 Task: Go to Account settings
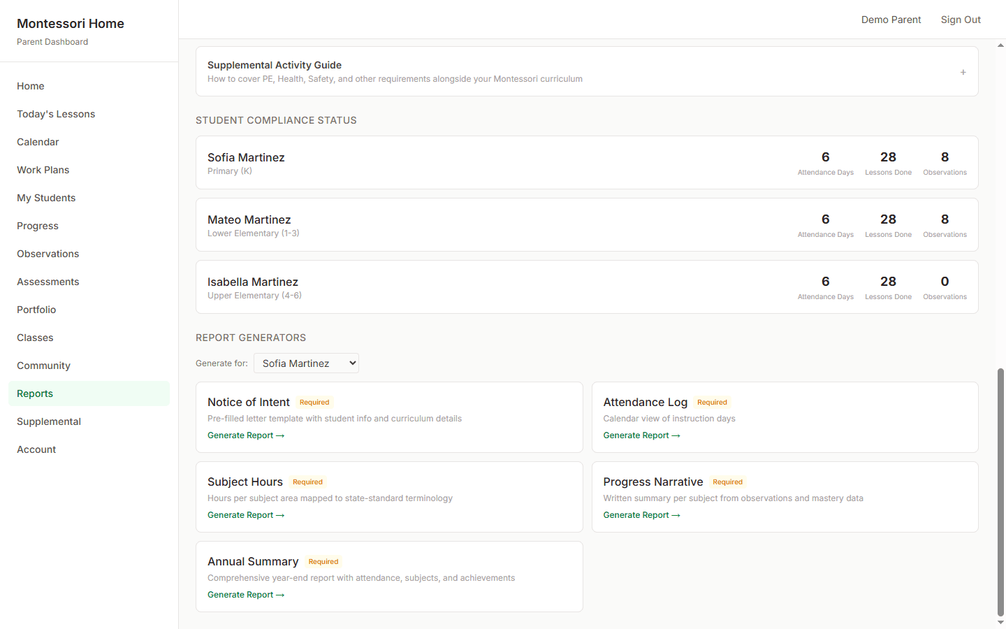[x=36, y=449]
